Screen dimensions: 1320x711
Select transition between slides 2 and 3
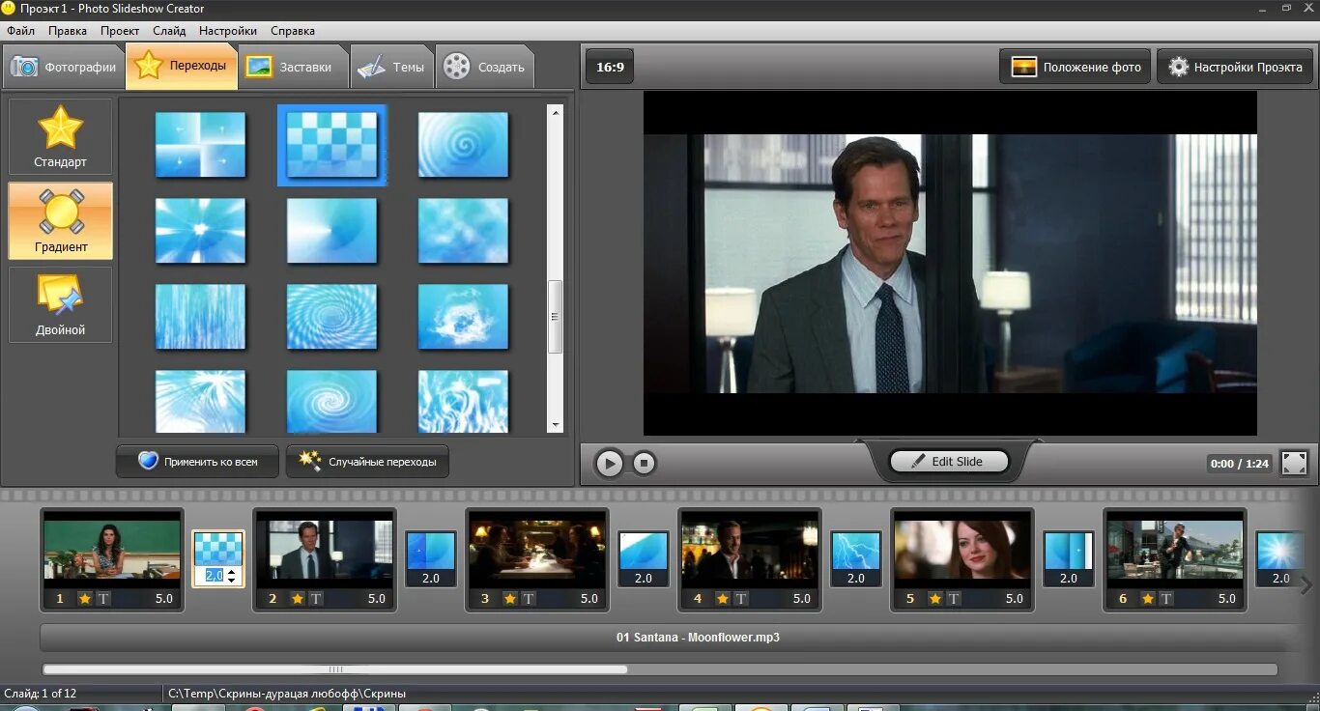click(x=431, y=551)
